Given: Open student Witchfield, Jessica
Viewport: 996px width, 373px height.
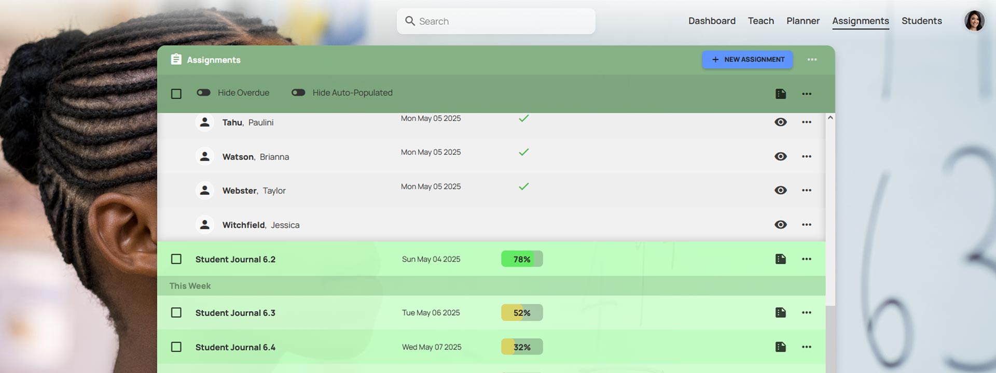Looking at the screenshot, I should [x=261, y=225].
